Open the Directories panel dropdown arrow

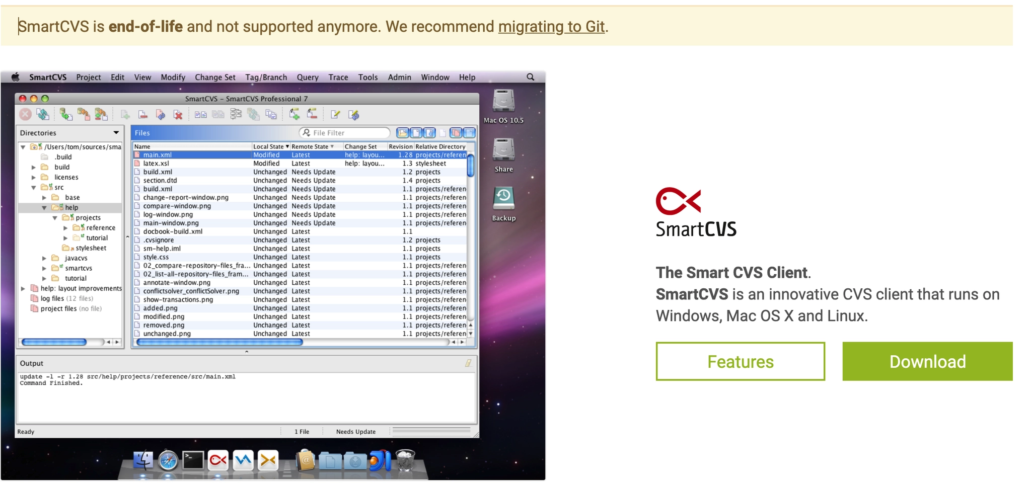(x=116, y=133)
